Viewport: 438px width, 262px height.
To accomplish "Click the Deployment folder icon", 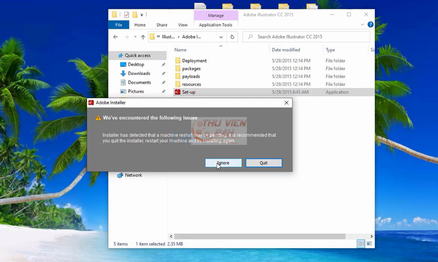I will (x=178, y=60).
